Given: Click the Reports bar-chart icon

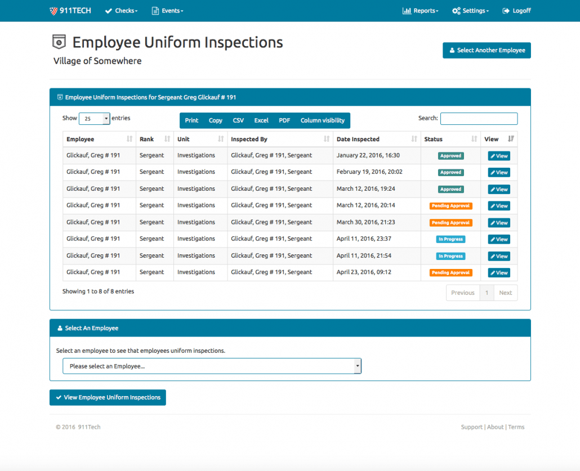Looking at the screenshot, I should (407, 10).
